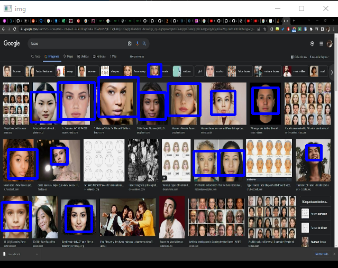Select the human suggestion chip
Image resolution: width=338 pixels, height=268 pixels.
13,71
